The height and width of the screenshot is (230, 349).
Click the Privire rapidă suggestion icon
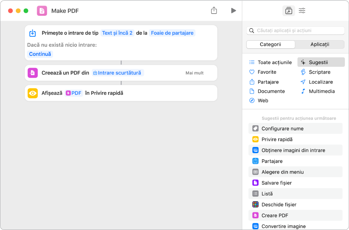[255, 139]
